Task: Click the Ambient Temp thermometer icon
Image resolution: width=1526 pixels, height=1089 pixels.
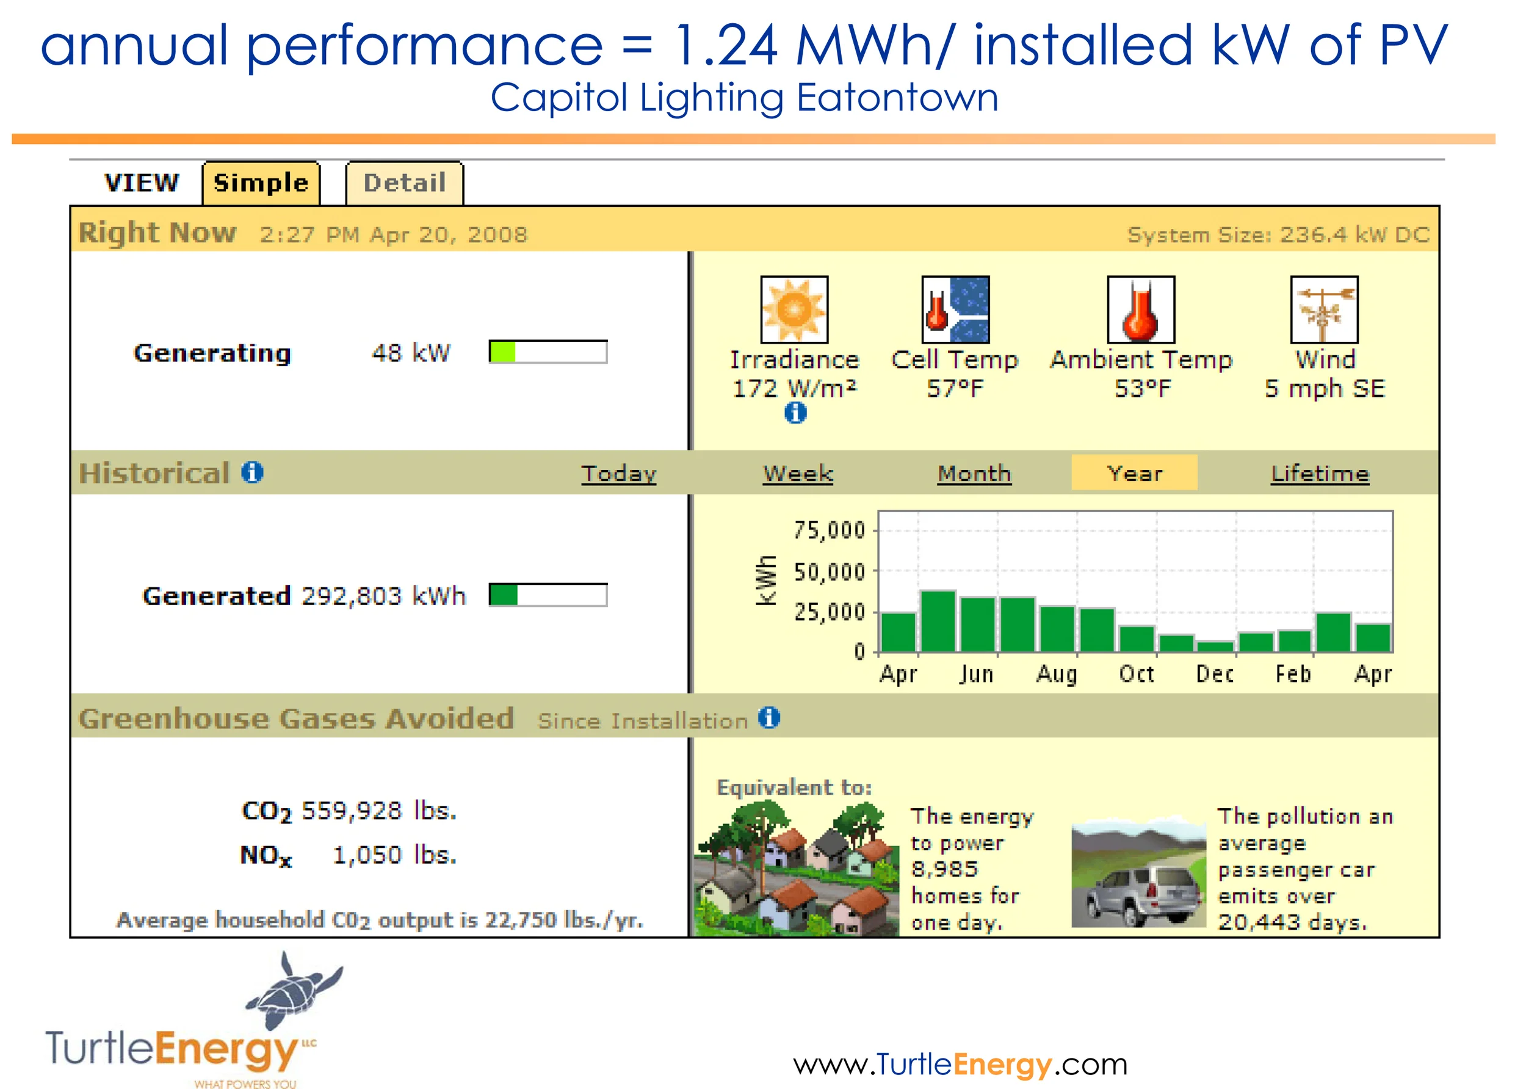Action: [x=1140, y=309]
